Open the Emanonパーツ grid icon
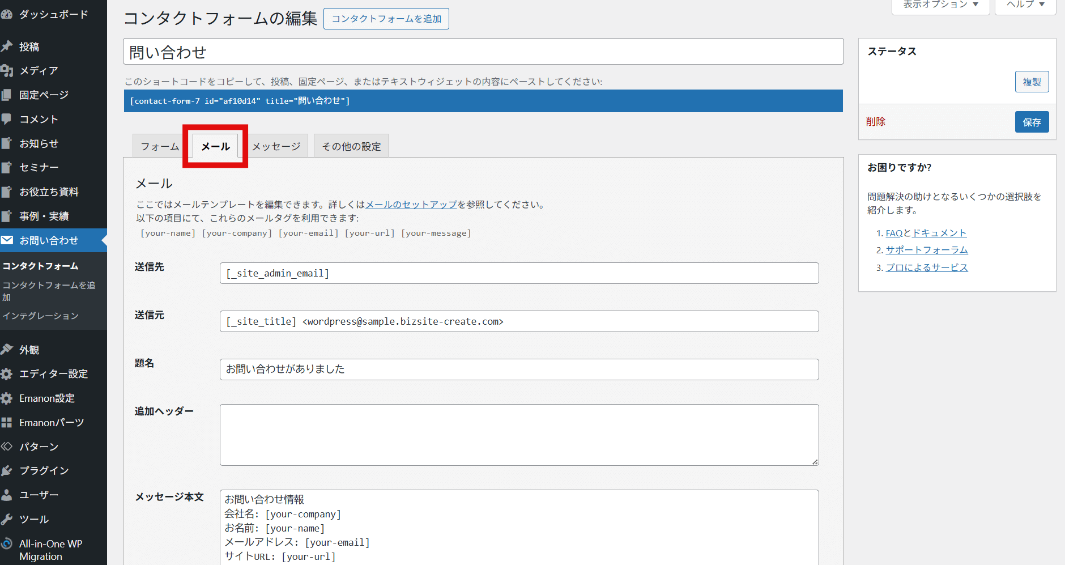 7,423
